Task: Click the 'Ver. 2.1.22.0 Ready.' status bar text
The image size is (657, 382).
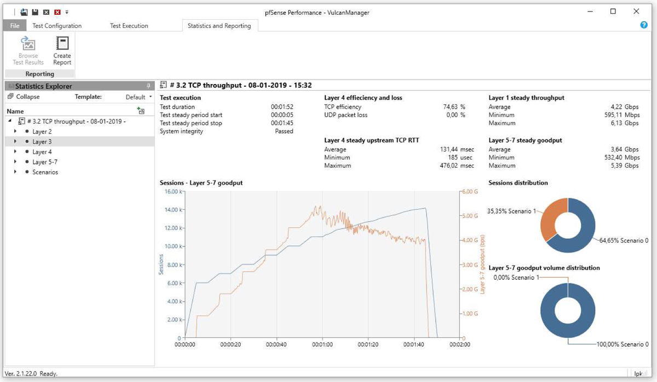Action: (31, 374)
